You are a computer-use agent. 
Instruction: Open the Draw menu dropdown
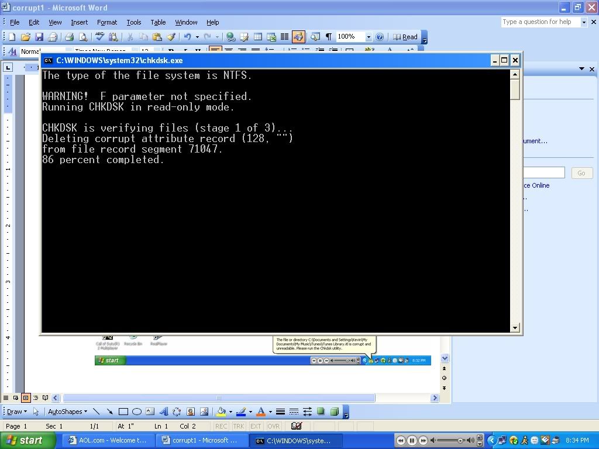16,412
